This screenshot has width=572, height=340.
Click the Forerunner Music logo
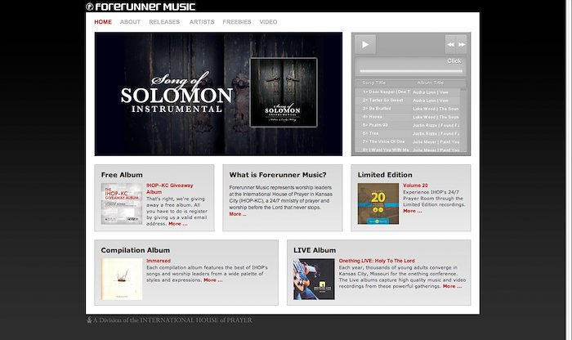point(141,7)
